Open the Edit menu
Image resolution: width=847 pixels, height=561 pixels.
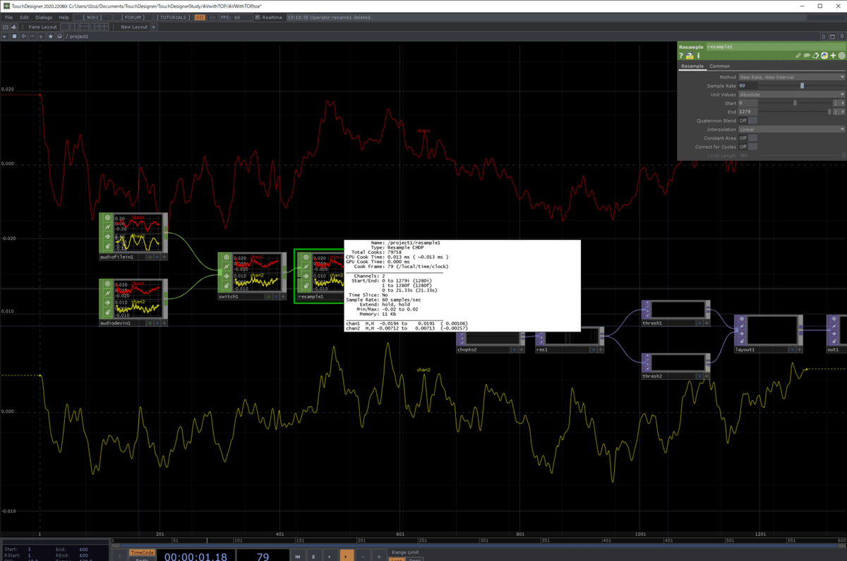pos(24,18)
